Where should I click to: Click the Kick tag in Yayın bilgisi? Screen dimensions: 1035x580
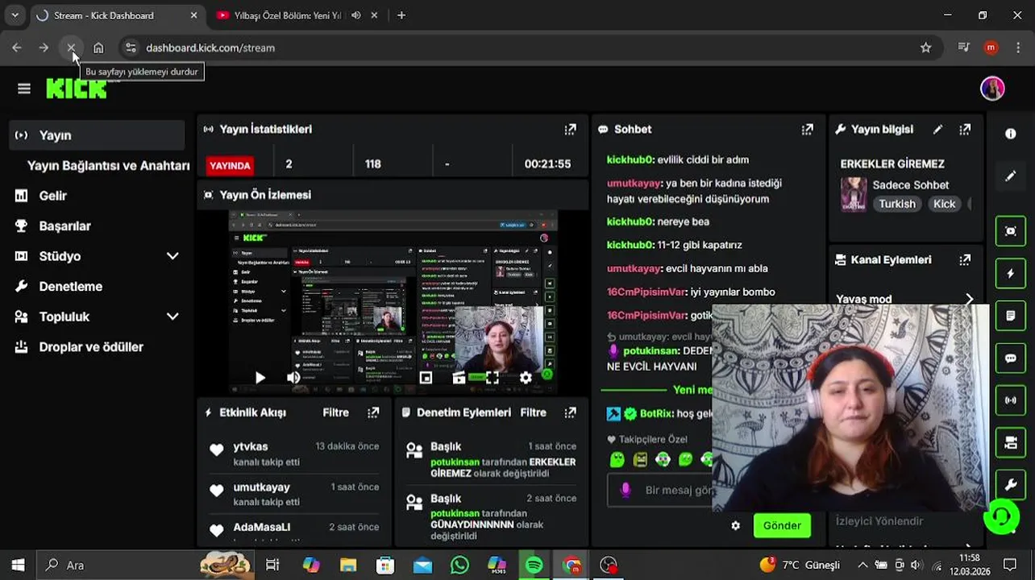[944, 204]
